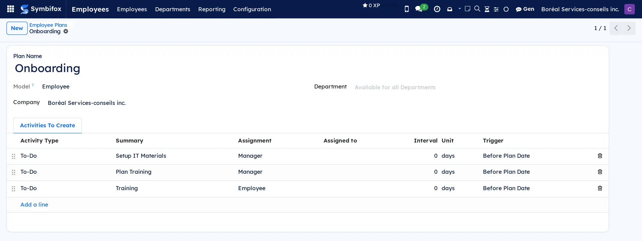Open the user avatar C menu
This screenshot has height=241, width=642.
[x=630, y=9]
